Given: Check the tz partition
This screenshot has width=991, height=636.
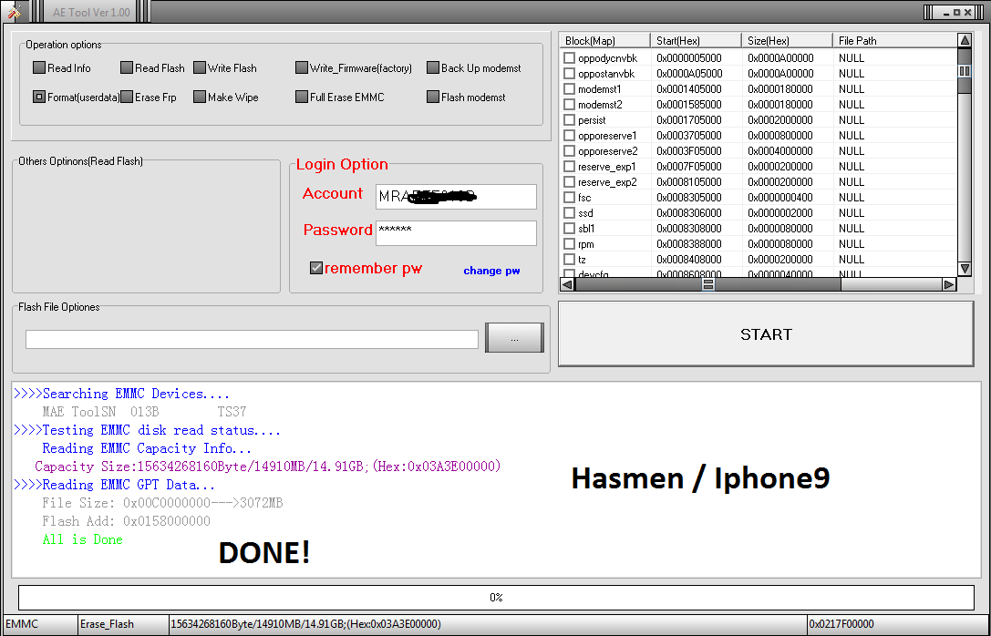Looking at the screenshot, I should click(570, 259).
